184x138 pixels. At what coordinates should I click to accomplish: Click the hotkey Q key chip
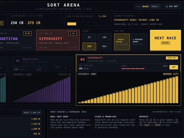177,120
